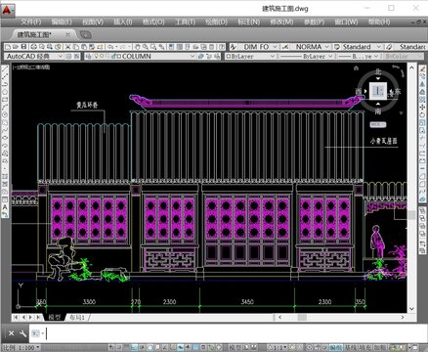Toggle the layer lock icon for COLUMN
Image resolution: width=428 pixels, height=352 pixels.
(113, 56)
